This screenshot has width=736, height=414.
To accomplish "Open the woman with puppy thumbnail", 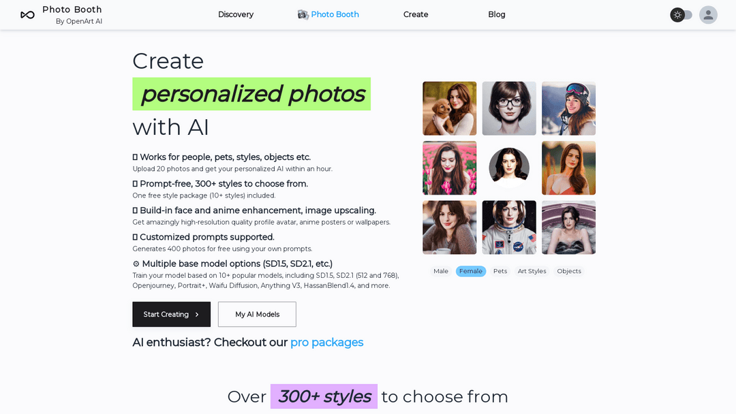I will 449,108.
